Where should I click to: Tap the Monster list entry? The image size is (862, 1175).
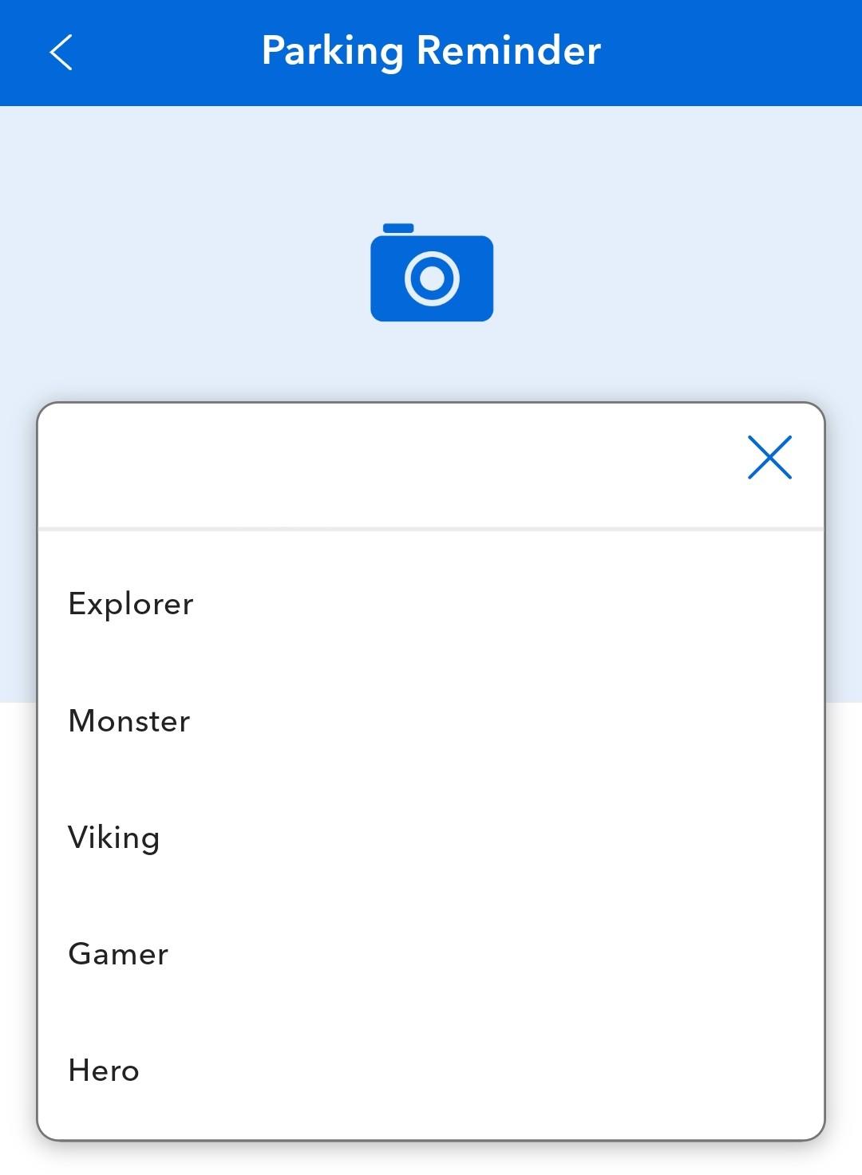coord(431,721)
